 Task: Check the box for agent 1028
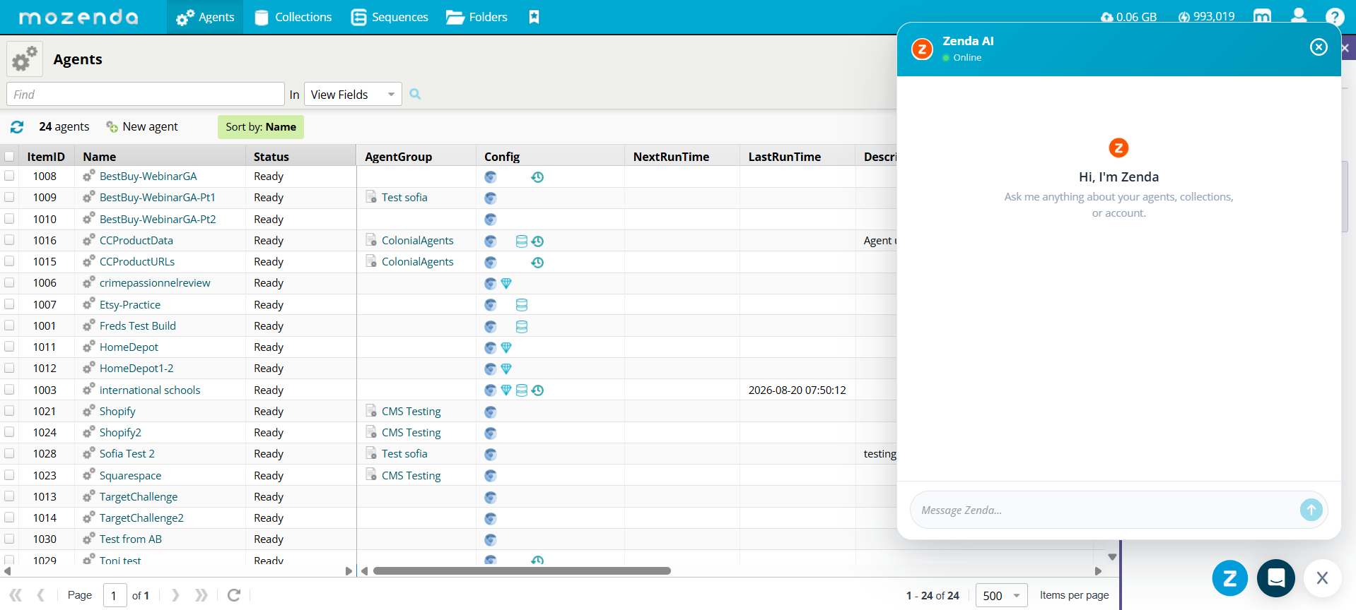10,453
